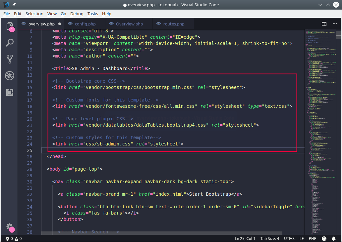
Task: Open the Source Control view
Action: pyautogui.click(x=10, y=59)
